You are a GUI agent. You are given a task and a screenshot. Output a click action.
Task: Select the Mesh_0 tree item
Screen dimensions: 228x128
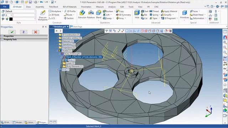(84, 57)
